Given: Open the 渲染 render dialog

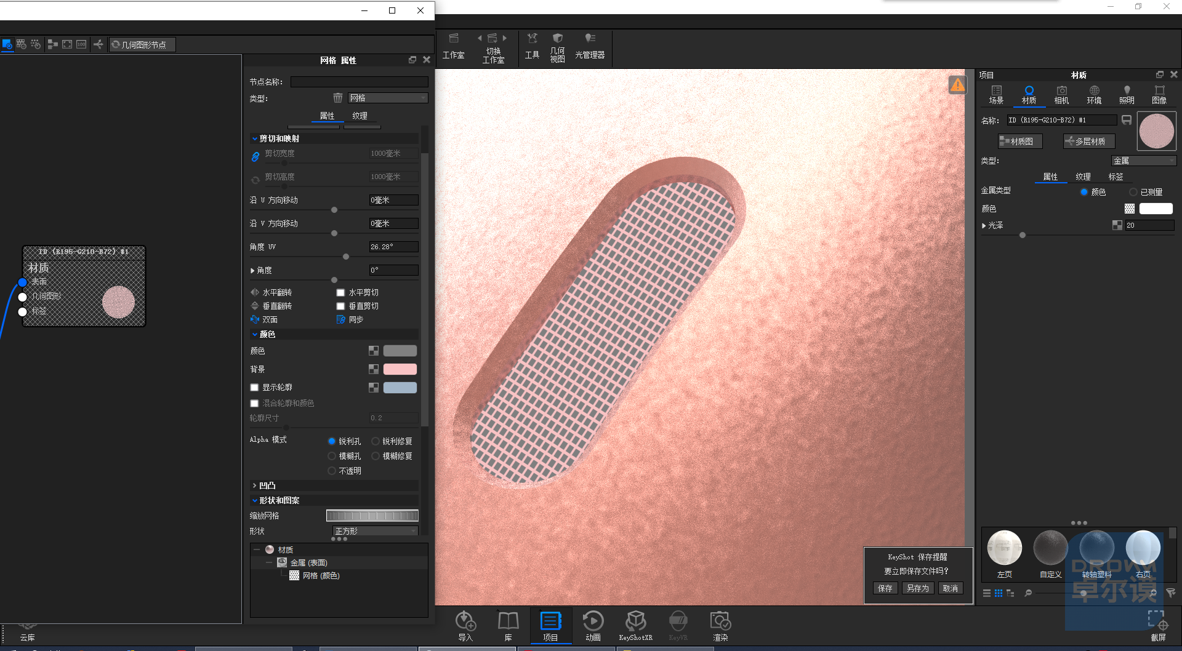Looking at the screenshot, I should click(720, 625).
